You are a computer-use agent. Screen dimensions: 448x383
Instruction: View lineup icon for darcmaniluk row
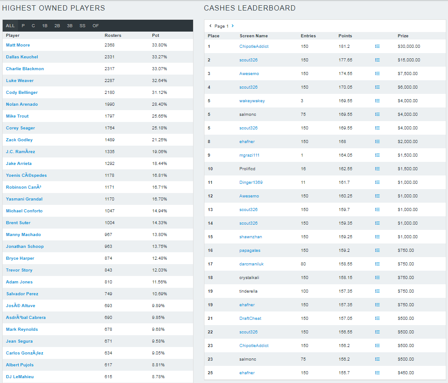coord(377,264)
